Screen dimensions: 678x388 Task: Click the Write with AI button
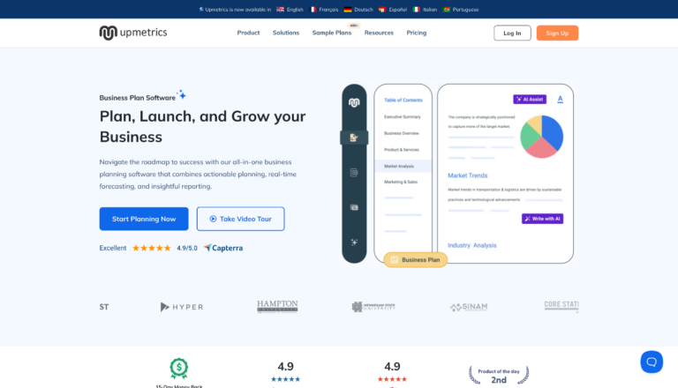pos(542,219)
